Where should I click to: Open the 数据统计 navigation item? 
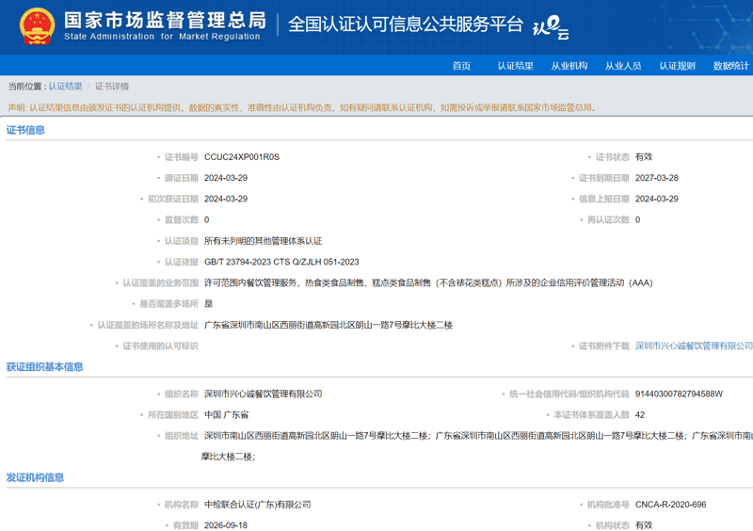(730, 66)
